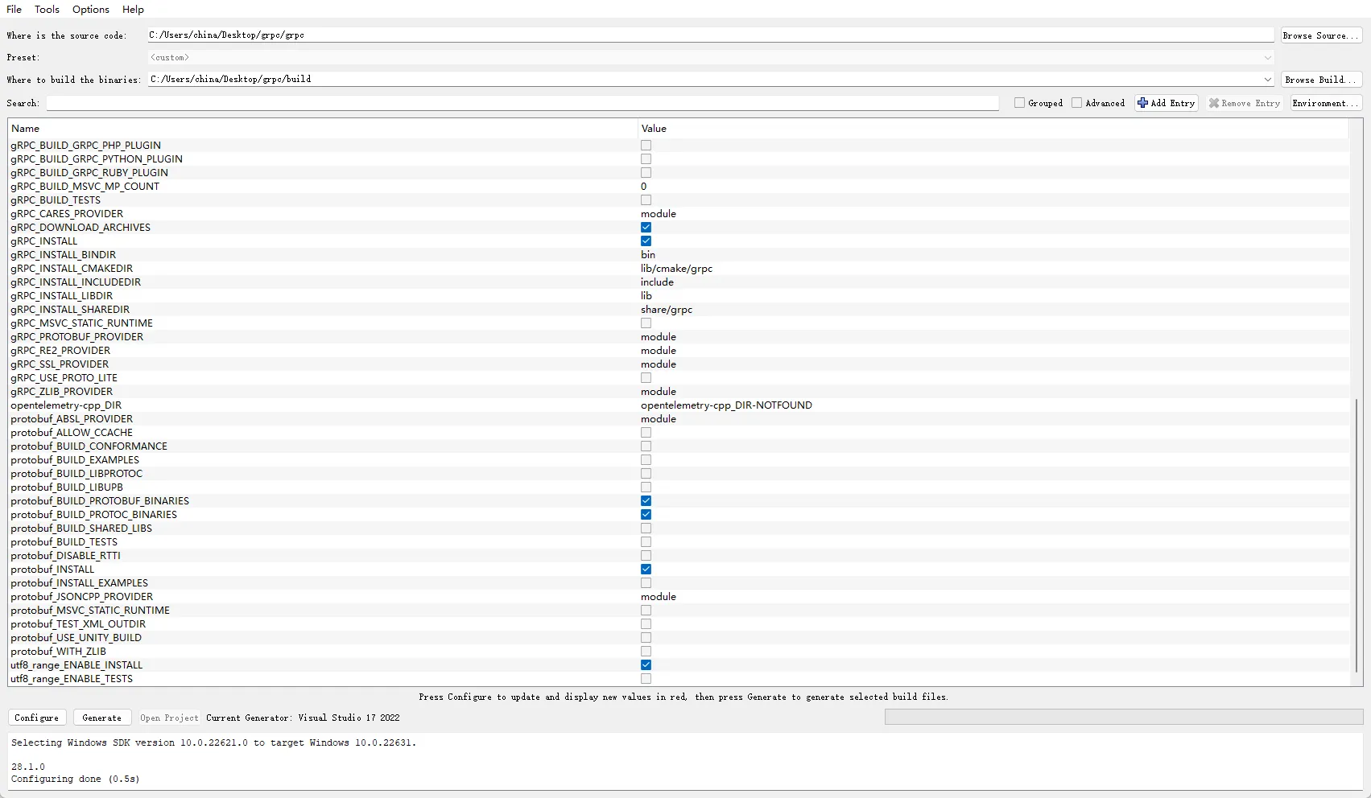Select the gRPC_INSTALL_INCLUDEDIR include value

pyautogui.click(x=657, y=282)
